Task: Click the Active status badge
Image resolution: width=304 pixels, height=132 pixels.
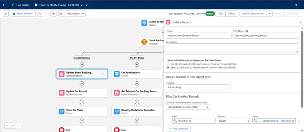Action: [210, 14]
